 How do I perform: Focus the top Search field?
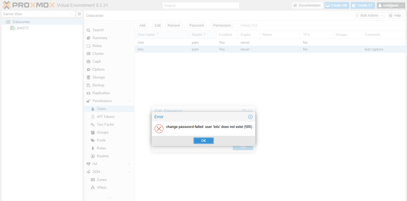coord(201,5)
